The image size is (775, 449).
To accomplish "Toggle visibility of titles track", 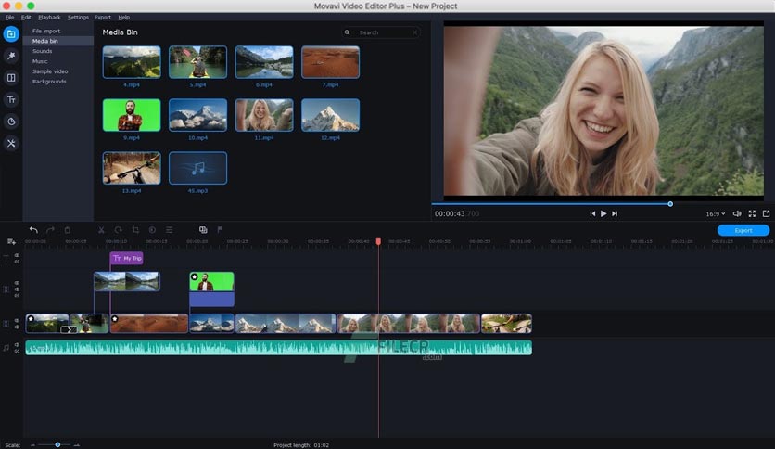I will 17,255.
